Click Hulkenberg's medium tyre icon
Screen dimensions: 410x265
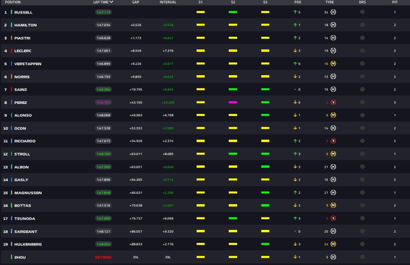333,244
